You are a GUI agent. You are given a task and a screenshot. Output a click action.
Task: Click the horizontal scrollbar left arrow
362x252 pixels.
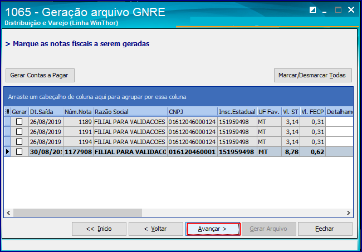tap(8, 213)
